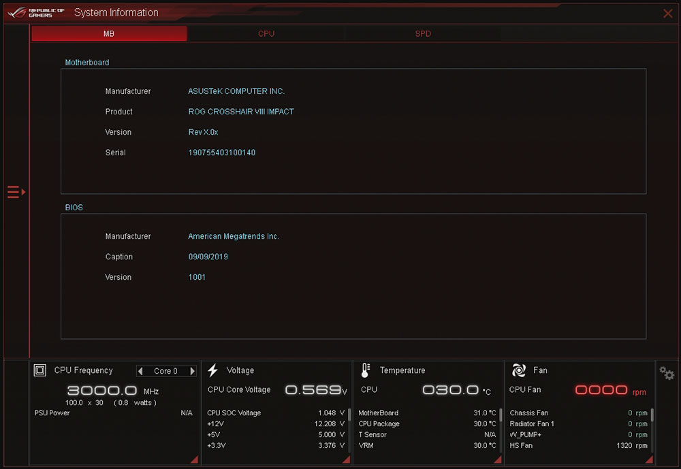Click the Voltage panel scrollbar
This screenshot has height=469, width=681.
pyautogui.click(x=349, y=415)
